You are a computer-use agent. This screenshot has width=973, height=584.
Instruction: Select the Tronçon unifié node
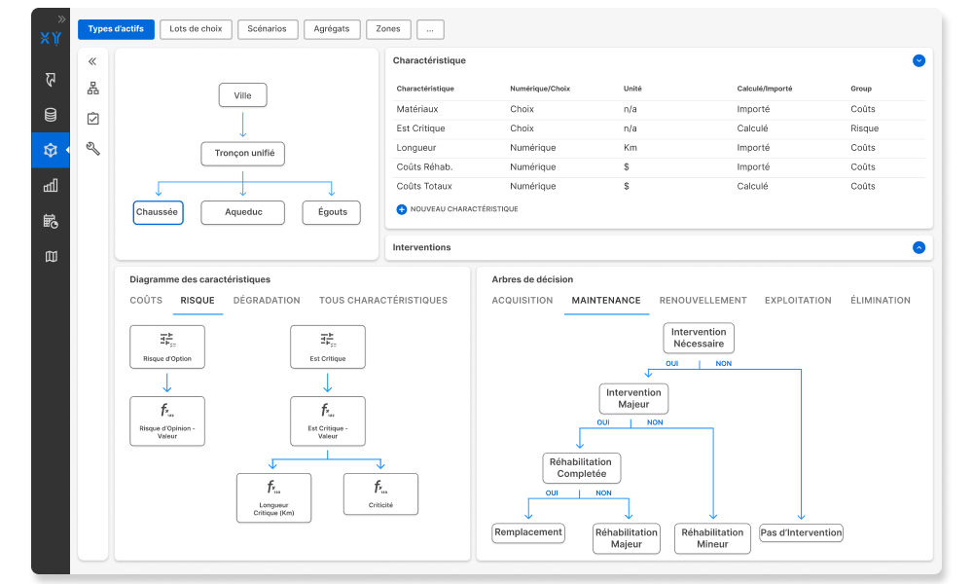click(242, 153)
